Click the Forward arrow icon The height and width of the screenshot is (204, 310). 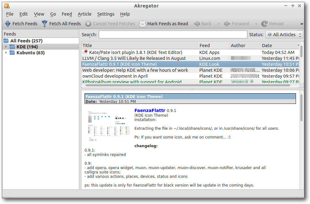(x=227, y=24)
